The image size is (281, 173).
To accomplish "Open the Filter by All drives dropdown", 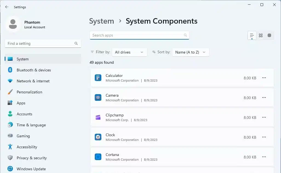I will click(x=129, y=52).
